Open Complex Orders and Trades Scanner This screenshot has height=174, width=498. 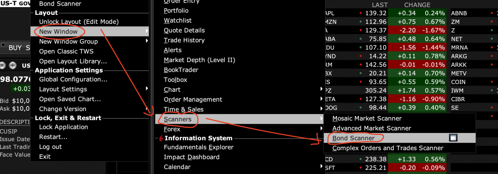pos(388,148)
